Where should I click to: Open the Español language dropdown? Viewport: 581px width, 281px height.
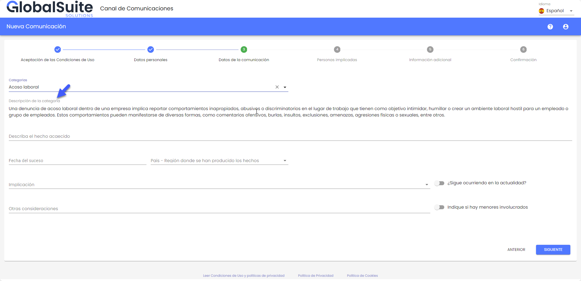coord(556,11)
